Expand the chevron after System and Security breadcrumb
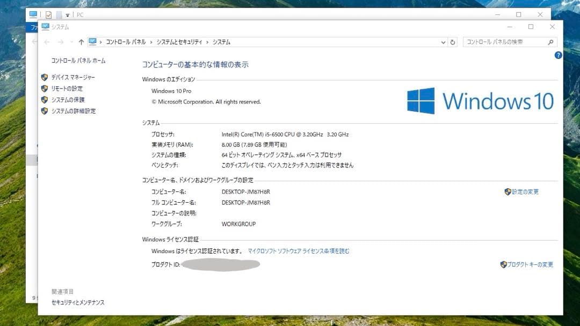 coord(207,42)
